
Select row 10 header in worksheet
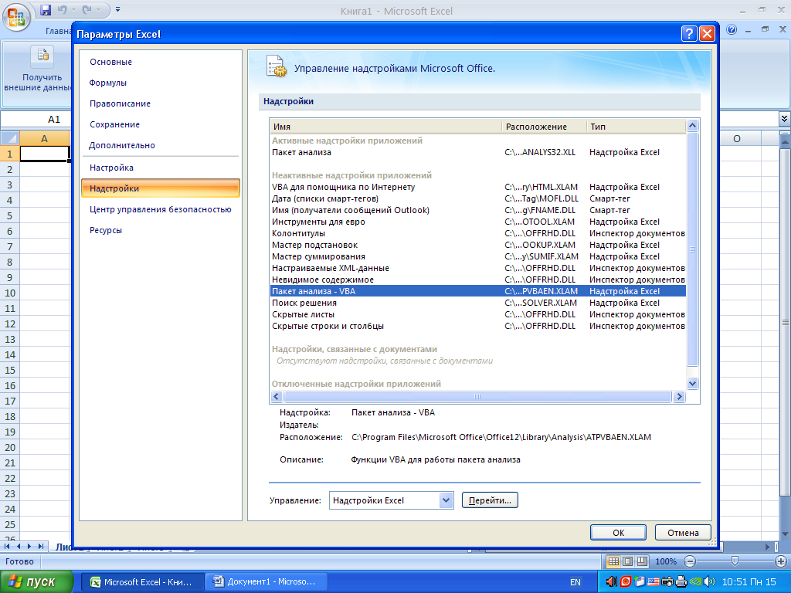click(x=9, y=293)
